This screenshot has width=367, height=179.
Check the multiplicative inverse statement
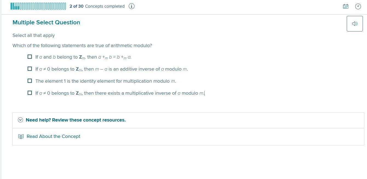(30, 93)
